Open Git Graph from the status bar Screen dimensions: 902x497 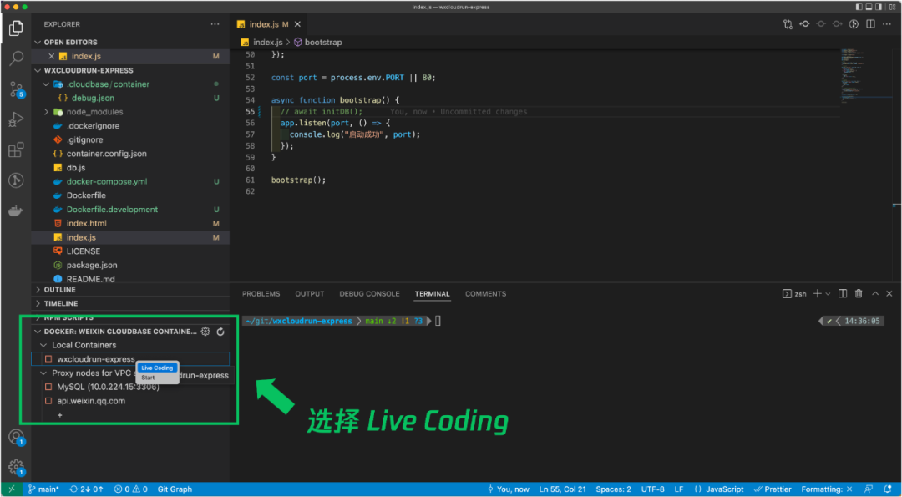pos(175,489)
